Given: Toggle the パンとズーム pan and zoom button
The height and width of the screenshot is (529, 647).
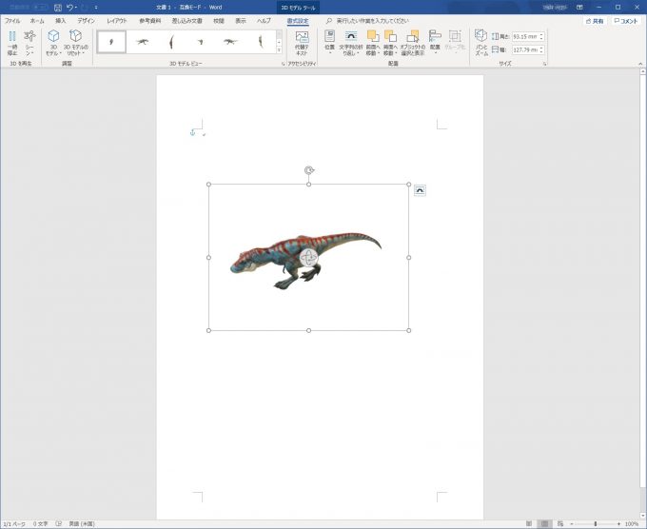Looking at the screenshot, I should 481,43.
